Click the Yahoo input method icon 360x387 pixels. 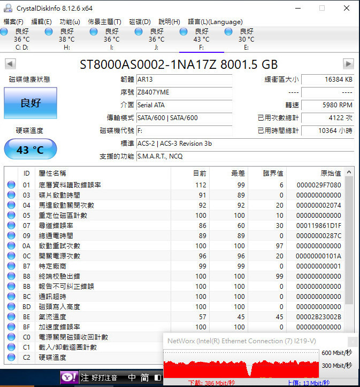pyautogui.click(x=69, y=377)
